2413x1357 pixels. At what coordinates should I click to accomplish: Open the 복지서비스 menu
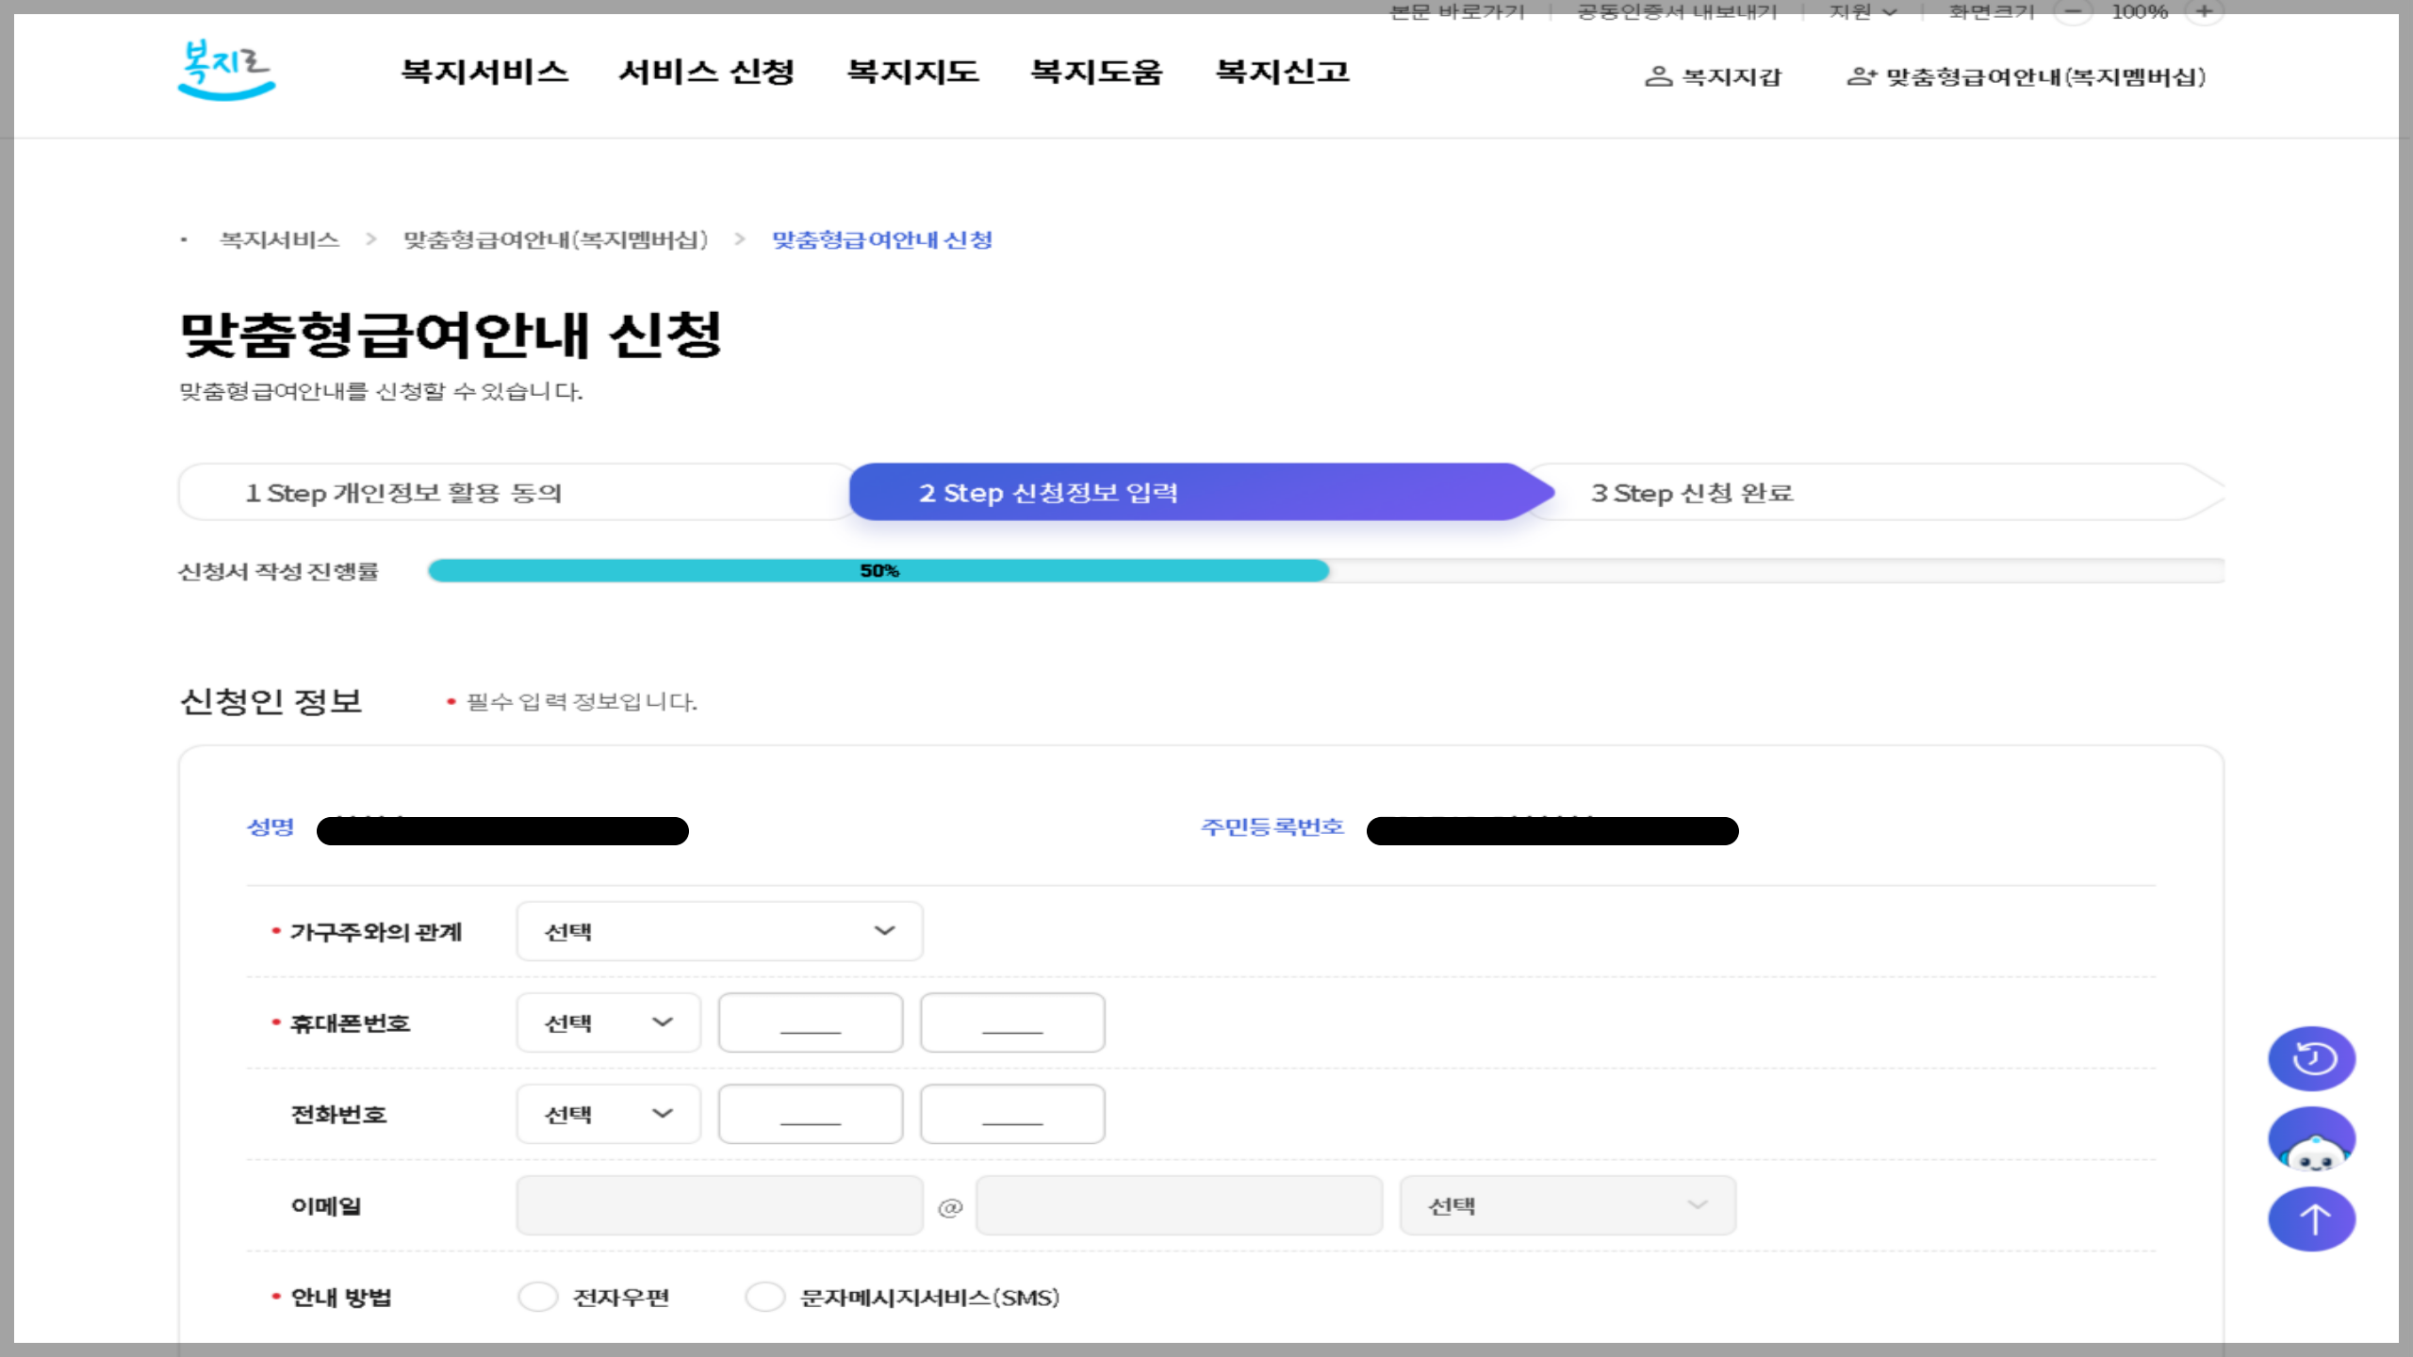pos(484,72)
